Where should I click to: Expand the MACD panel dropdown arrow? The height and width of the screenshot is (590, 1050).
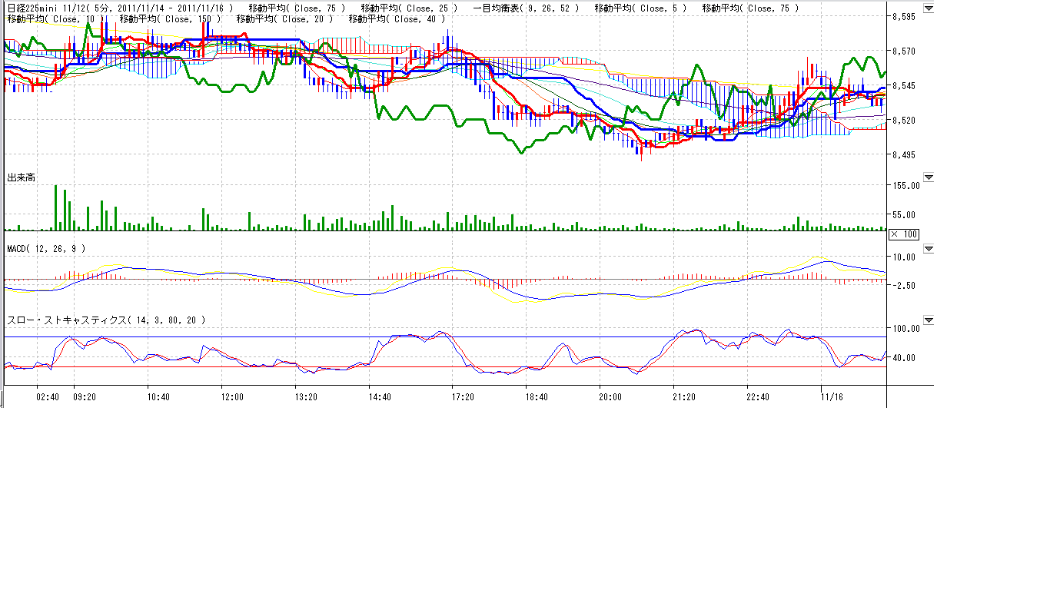tap(929, 249)
